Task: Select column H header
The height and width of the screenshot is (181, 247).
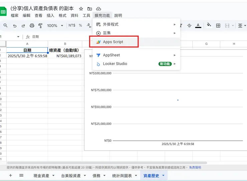Action: point(234,44)
